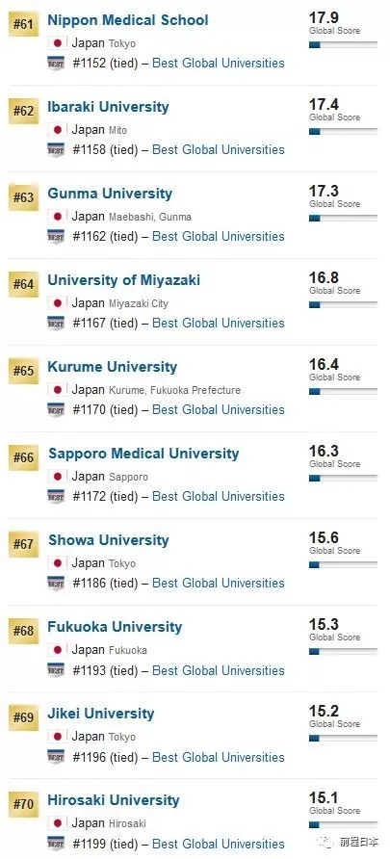Image resolution: width=390 pixels, height=859 pixels.
Task: Click Hirosaki University's 15.1 score bar
Action: pyautogui.click(x=343, y=824)
